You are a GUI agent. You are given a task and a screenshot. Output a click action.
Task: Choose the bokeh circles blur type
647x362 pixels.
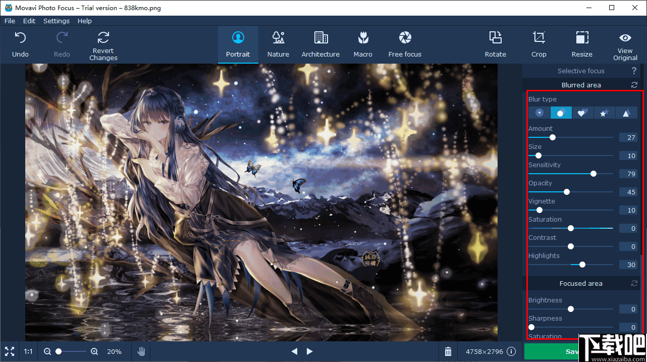(x=561, y=113)
